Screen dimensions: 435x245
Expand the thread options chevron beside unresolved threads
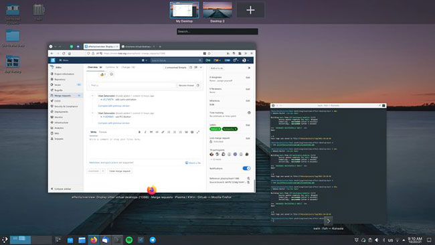click(201, 68)
